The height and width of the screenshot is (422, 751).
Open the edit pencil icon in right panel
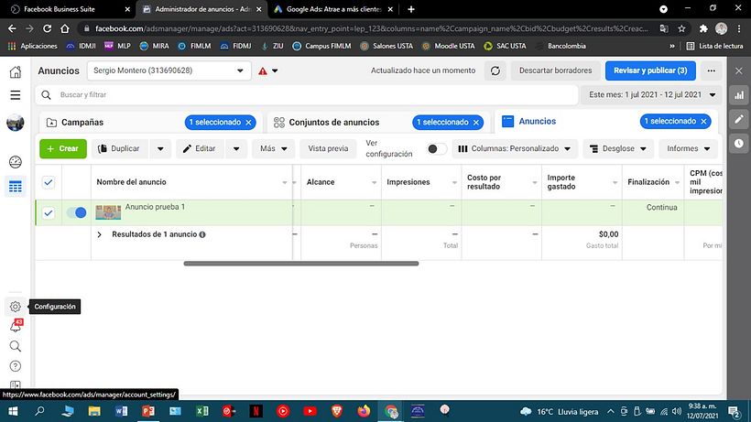(739, 119)
